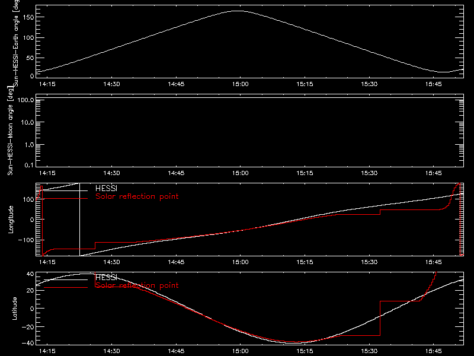Click HESSI legend label in Longitude plot
This screenshot has height=356, width=474.
106,188
